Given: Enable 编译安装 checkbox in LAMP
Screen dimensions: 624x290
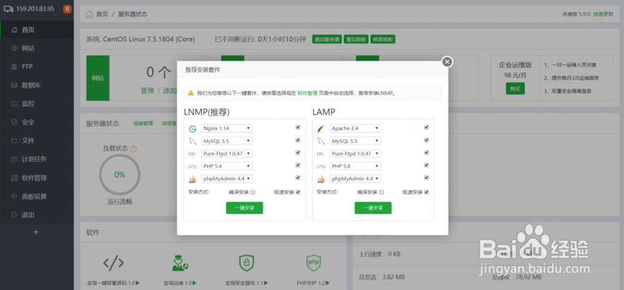Looking at the screenshot, I should tap(381, 192).
